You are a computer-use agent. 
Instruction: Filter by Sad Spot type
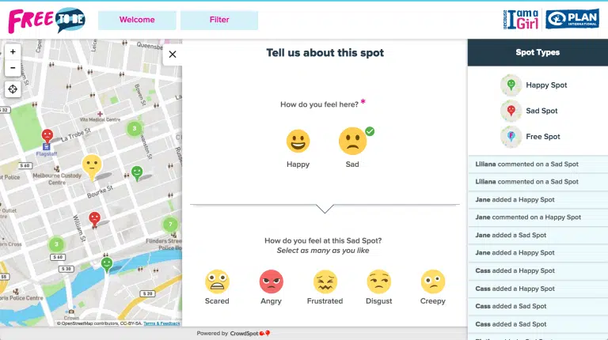coord(529,111)
